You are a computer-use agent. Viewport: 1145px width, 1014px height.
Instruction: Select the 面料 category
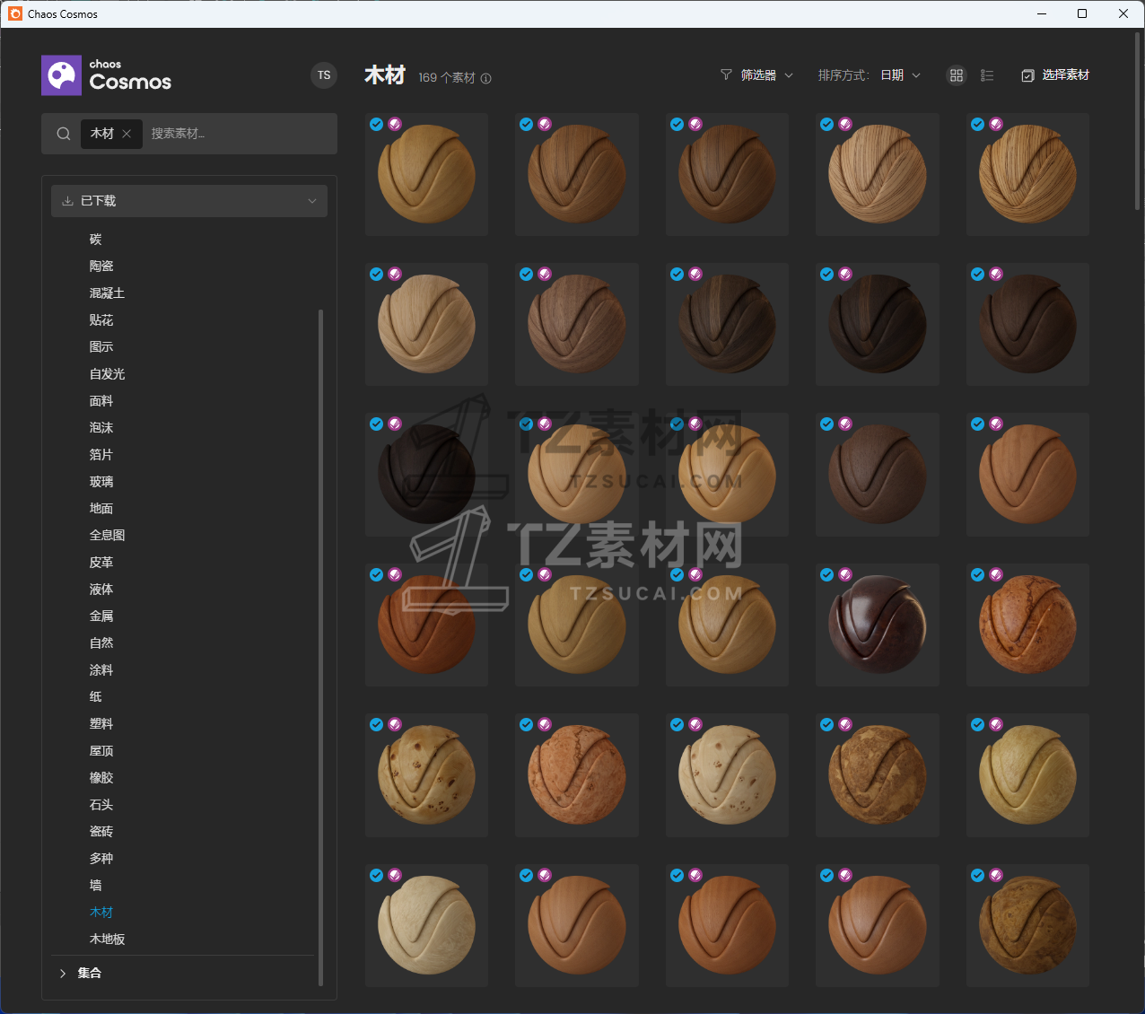coord(101,401)
